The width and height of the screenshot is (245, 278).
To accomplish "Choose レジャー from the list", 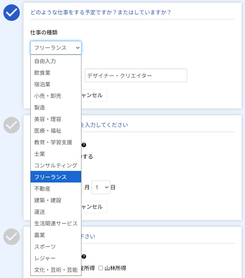I will (56, 258).
